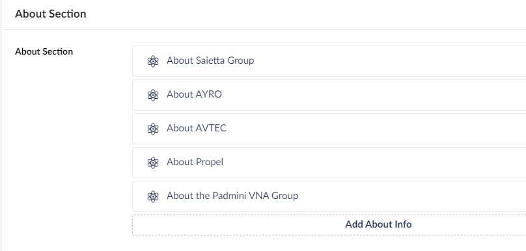Open the About AYRO entry

[194, 94]
